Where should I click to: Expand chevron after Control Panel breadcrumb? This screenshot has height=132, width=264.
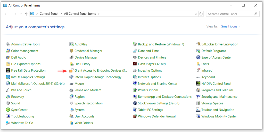point(61,14)
